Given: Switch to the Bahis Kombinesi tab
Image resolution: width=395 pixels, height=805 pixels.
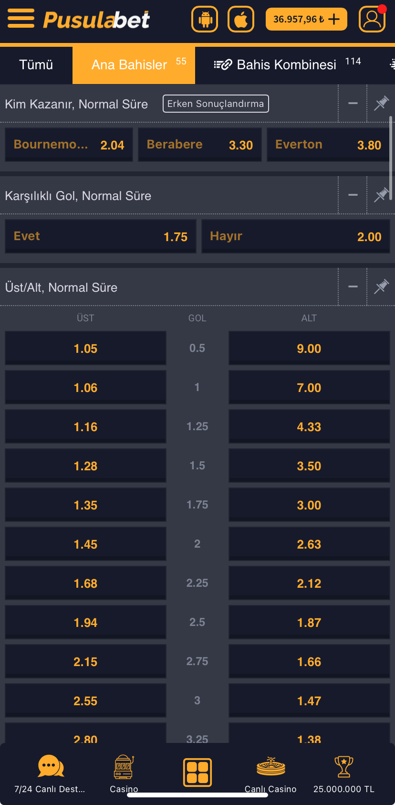Looking at the screenshot, I should coord(286,64).
